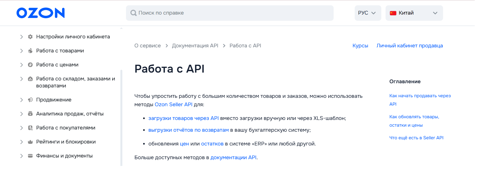Click the search magnifier icon
This screenshot has width=486, height=176.
pyautogui.click(x=134, y=13)
